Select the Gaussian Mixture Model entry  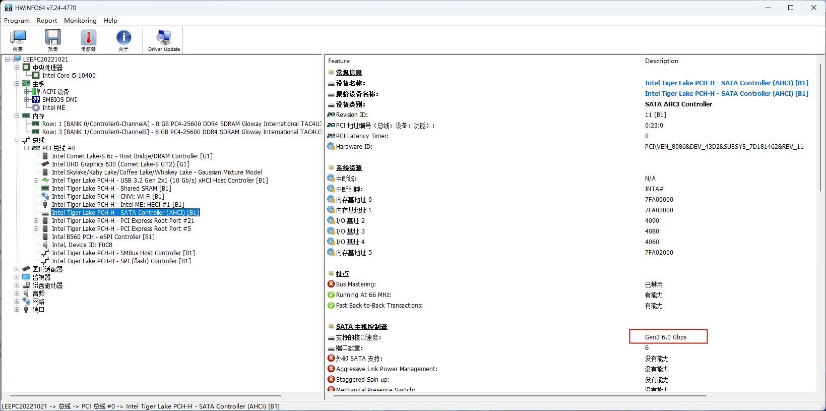[x=157, y=172]
